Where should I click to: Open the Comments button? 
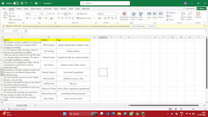189,9
